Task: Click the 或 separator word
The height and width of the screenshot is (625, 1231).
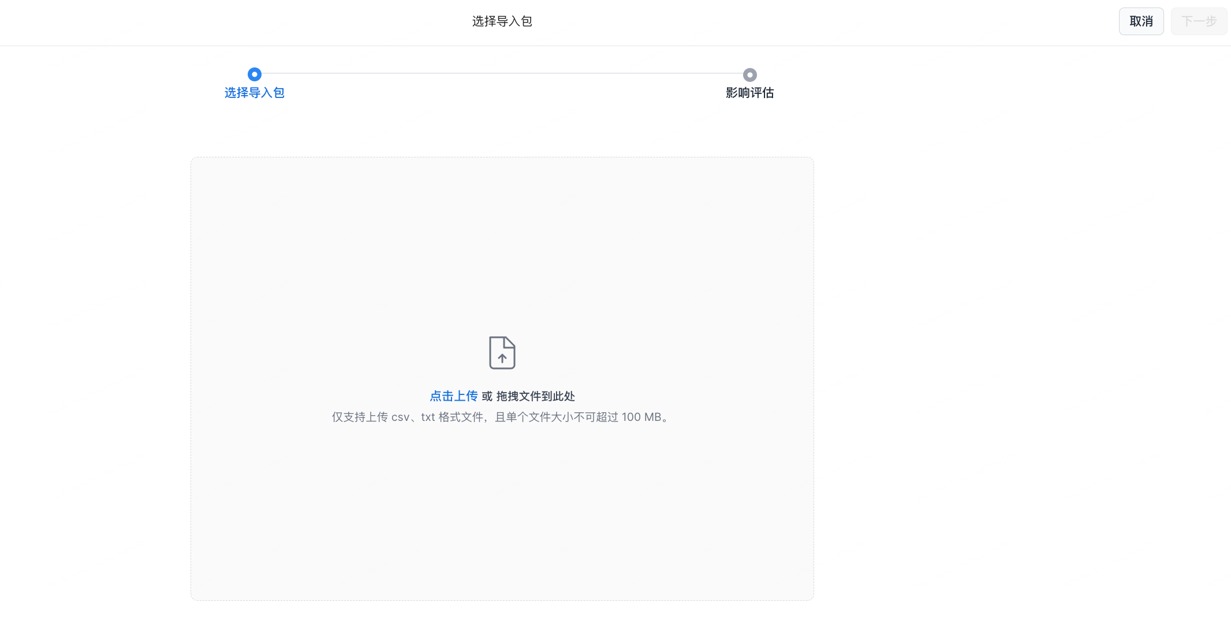Action: pyautogui.click(x=487, y=396)
